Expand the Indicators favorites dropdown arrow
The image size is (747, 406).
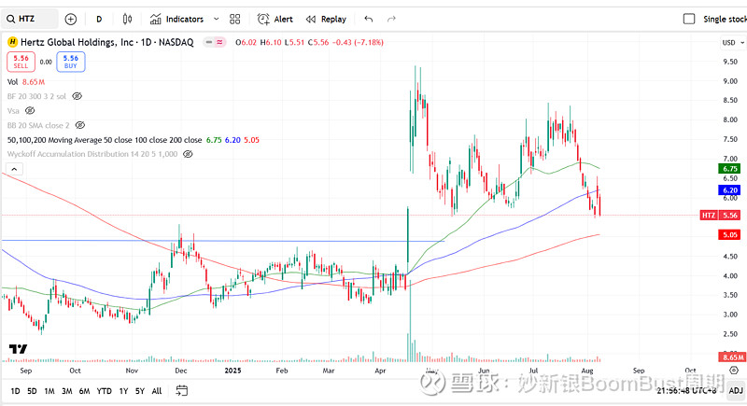216,19
